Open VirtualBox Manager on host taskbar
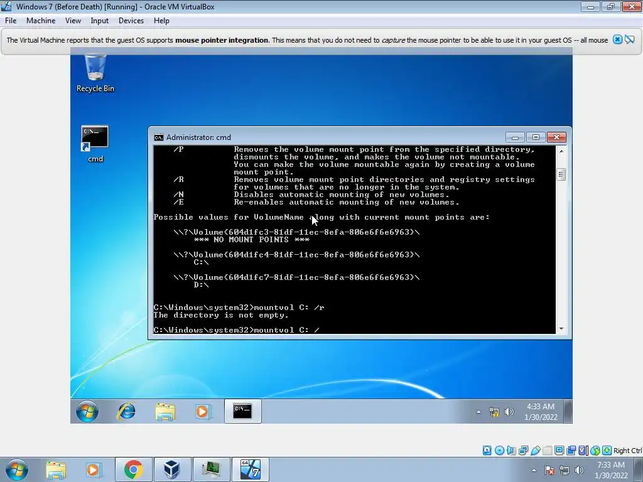Image resolution: width=643 pixels, height=482 pixels. pyautogui.click(x=172, y=469)
